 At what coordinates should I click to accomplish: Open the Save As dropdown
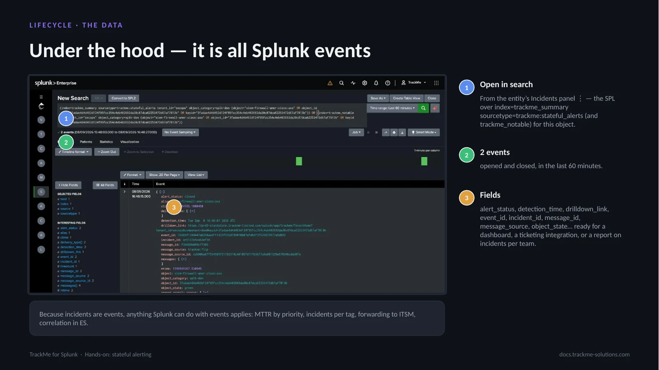coord(378,98)
